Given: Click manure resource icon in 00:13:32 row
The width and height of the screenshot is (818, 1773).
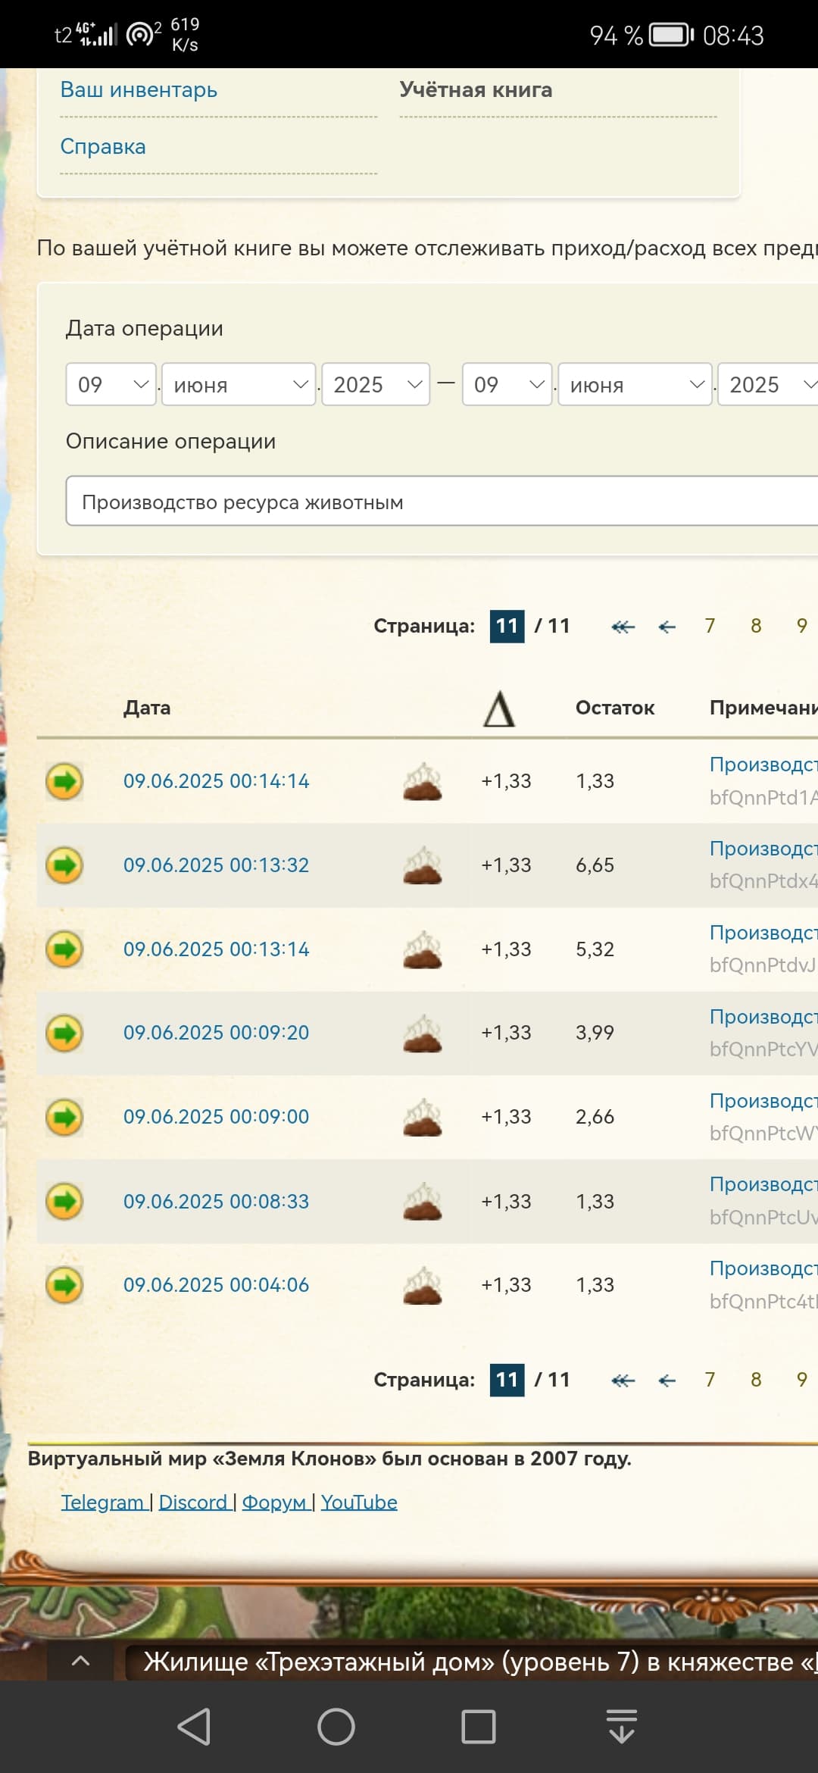Looking at the screenshot, I should 423,865.
